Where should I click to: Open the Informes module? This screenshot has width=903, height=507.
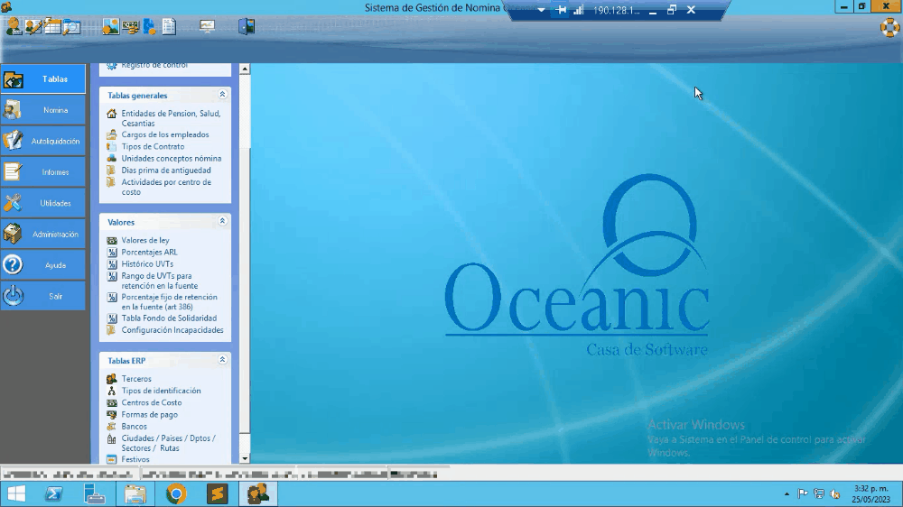point(43,172)
